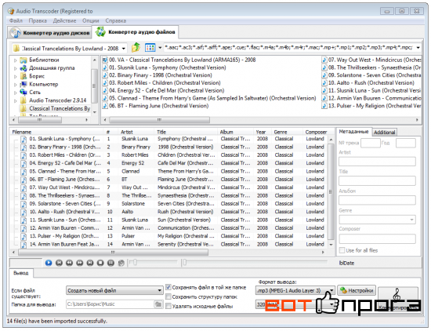This screenshot has width=431, height=331.
Task: Select the Метаданные tab
Action: 353,132
